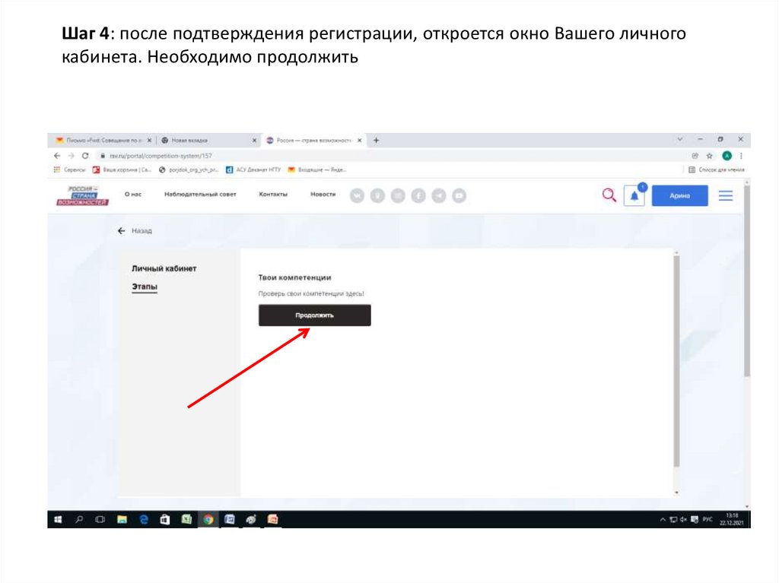Open the Арина account button
Viewport: 779px width, 583px height.
(x=679, y=195)
